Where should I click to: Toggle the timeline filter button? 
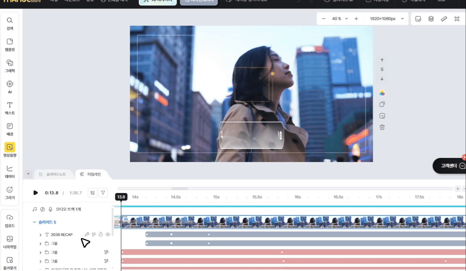103,193
